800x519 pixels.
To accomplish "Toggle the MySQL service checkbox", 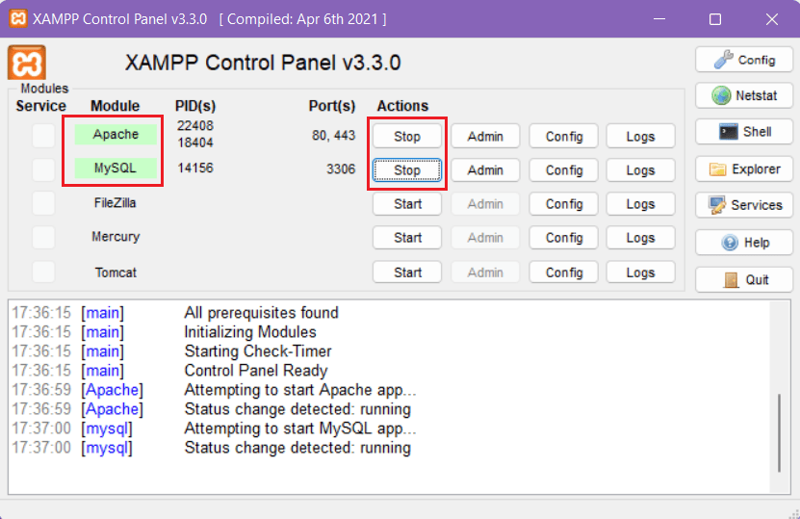I will click(43, 169).
